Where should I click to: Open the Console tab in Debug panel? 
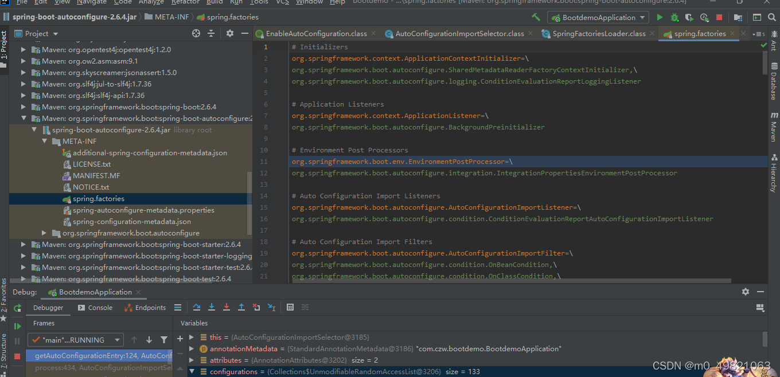pos(95,308)
